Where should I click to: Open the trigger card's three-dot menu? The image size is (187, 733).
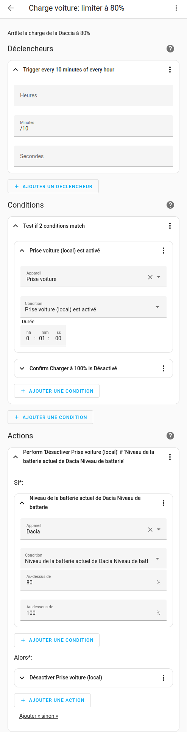[x=170, y=70]
